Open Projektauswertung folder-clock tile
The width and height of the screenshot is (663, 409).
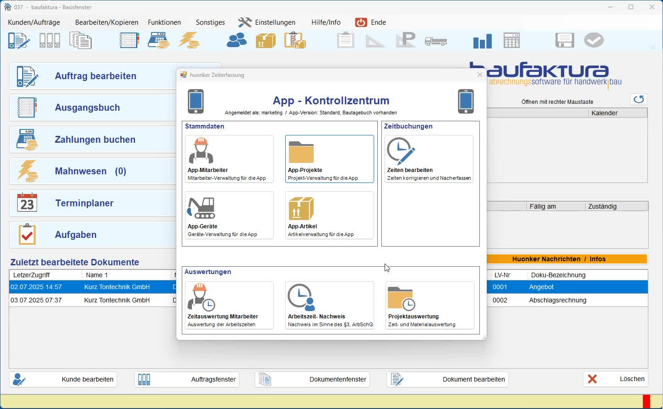point(429,305)
